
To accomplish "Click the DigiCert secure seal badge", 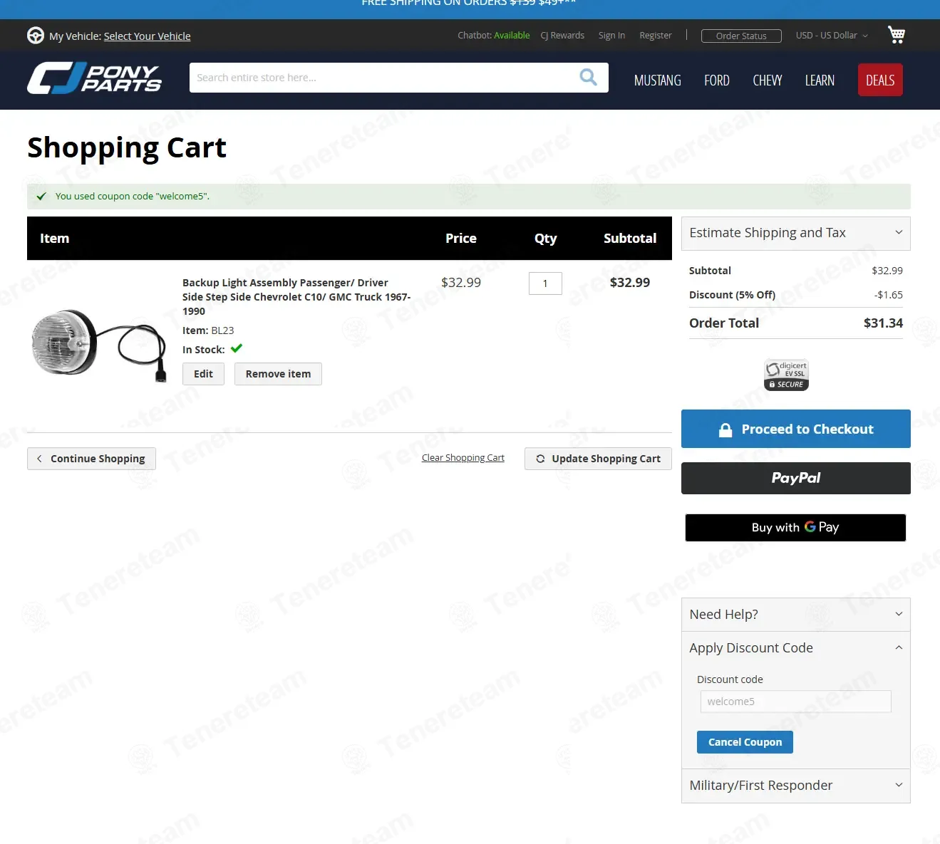I will [786, 375].
